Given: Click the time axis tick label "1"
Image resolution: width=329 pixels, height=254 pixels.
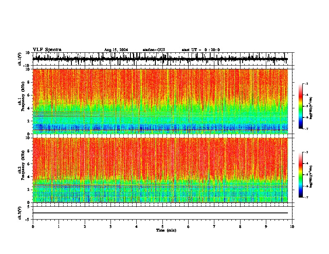Looking at the screenshot, I should coord(59,227).
